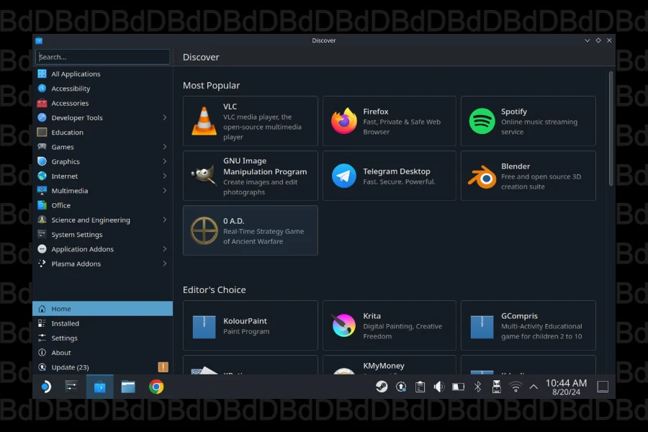Viewport: 648px width, 432px height.
Task: Open Discover Settings page
Action: (102, 338)
